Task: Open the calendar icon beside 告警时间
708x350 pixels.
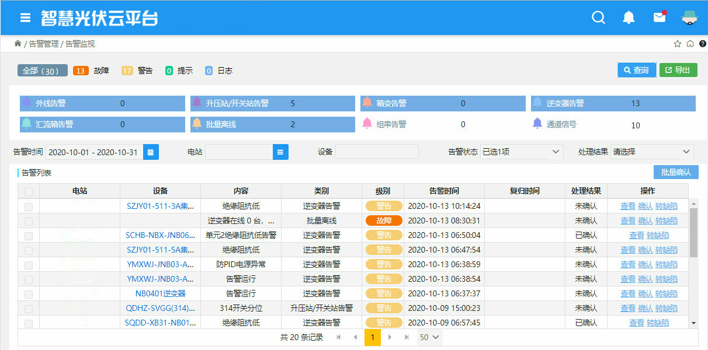Action: [x=150, y=152]
